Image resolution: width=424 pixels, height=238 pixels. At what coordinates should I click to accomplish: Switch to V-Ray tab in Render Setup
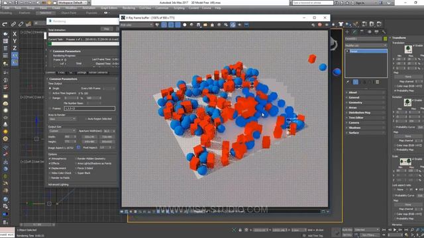click(x=61, y=73)
